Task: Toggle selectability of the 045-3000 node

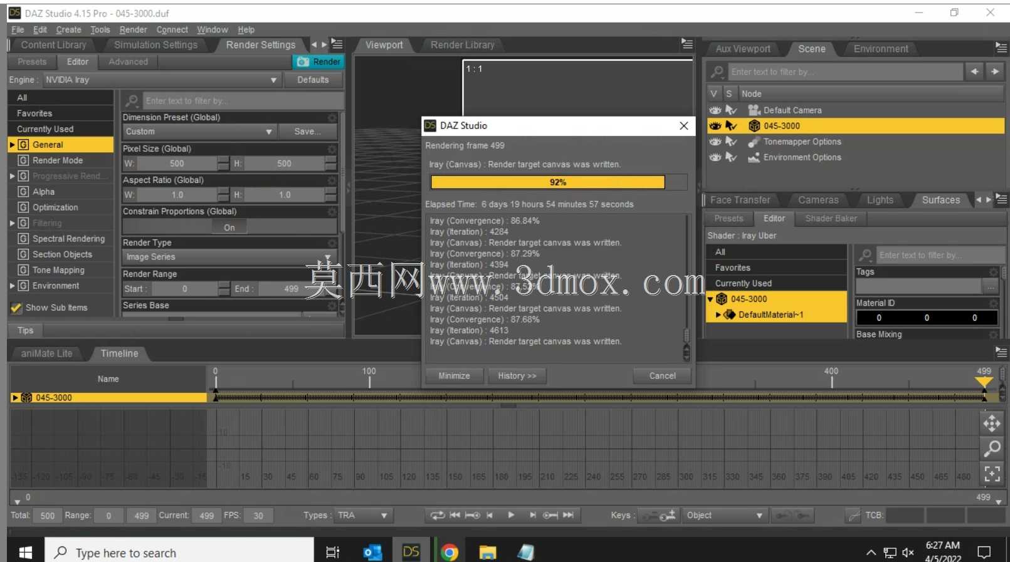Action: click(x=731, y=125)
